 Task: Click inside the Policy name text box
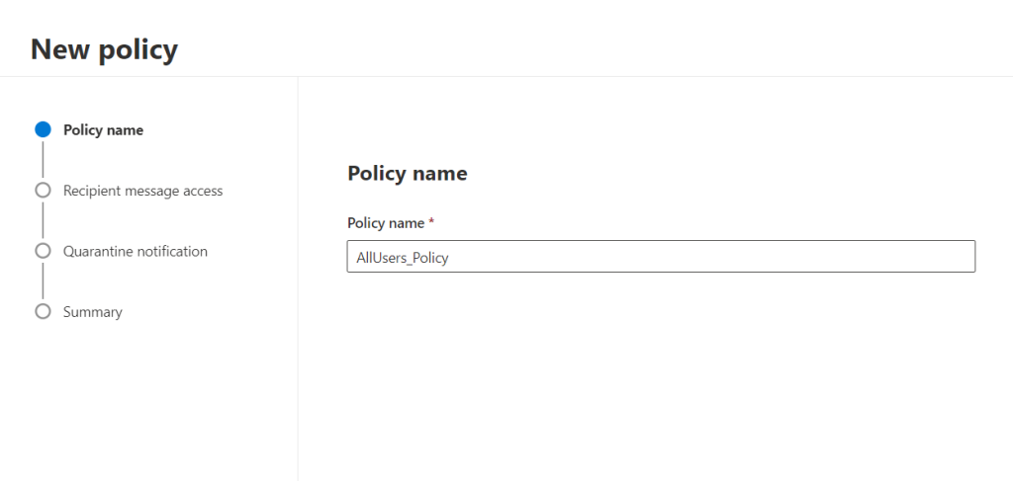[x=661, y=257]
